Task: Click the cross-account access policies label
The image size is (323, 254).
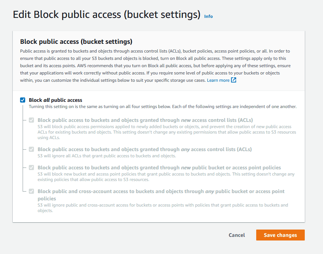Action: [161, 195]
